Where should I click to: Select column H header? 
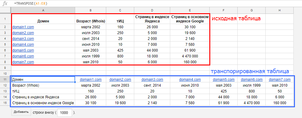pos(280,10)
